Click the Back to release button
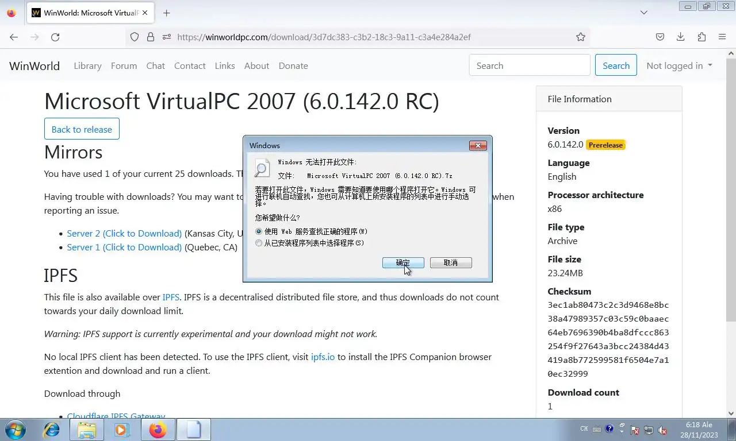 tap(82, 129)
